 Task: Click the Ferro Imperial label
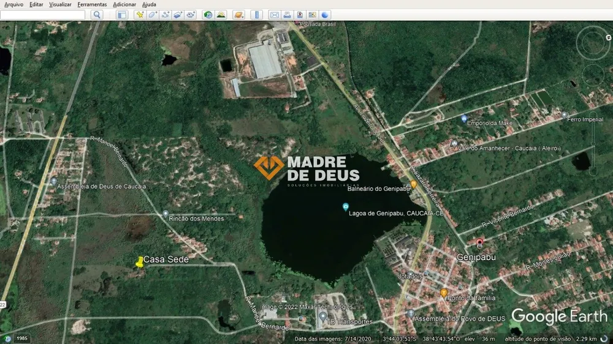(585, 119)
